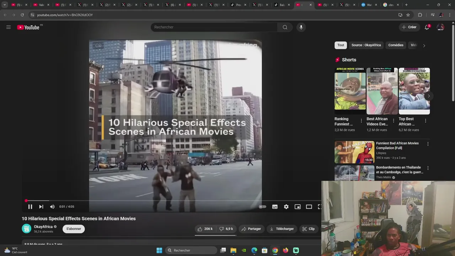
Task: Open player settings gear
Action: point(286,207)
